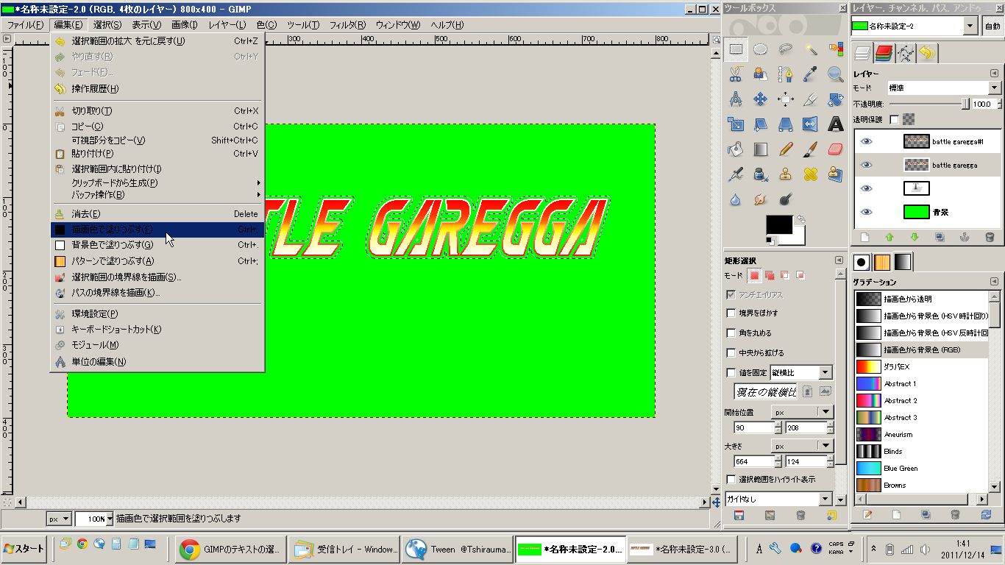Screen dimensions: 1005x565
Task: Select the Rotate tool
Action: coord(836,99)
